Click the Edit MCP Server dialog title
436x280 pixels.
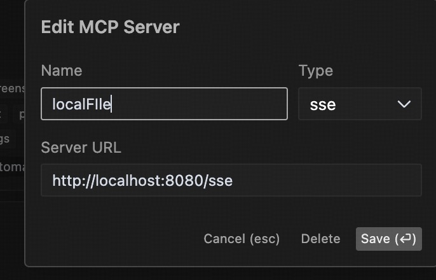111,27
